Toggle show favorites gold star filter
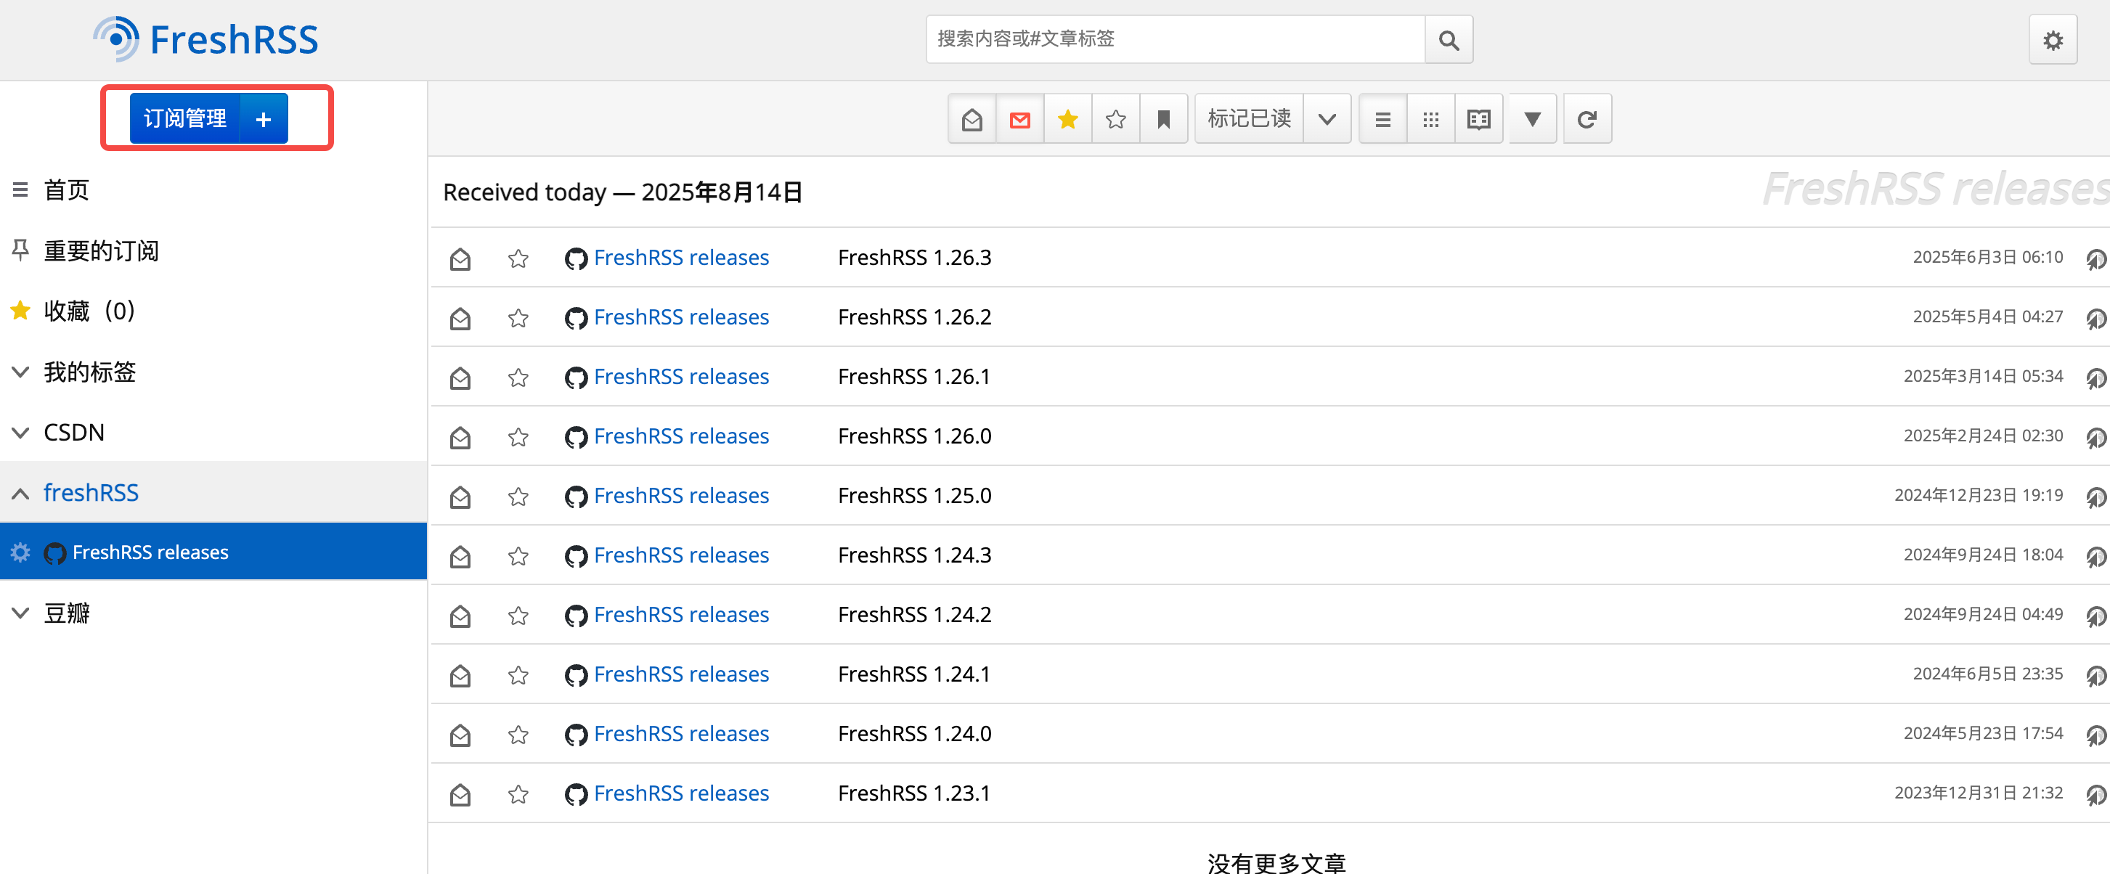This screenshot has height=874, width=2110. 1067,120
